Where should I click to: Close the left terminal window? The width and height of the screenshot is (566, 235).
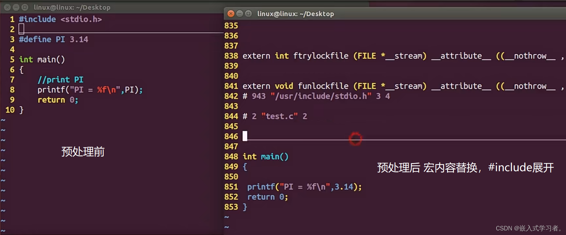point(7,7)
